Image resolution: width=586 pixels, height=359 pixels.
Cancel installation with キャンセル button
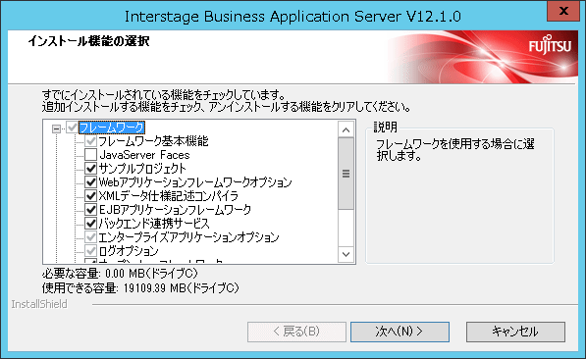pos(515,332)
